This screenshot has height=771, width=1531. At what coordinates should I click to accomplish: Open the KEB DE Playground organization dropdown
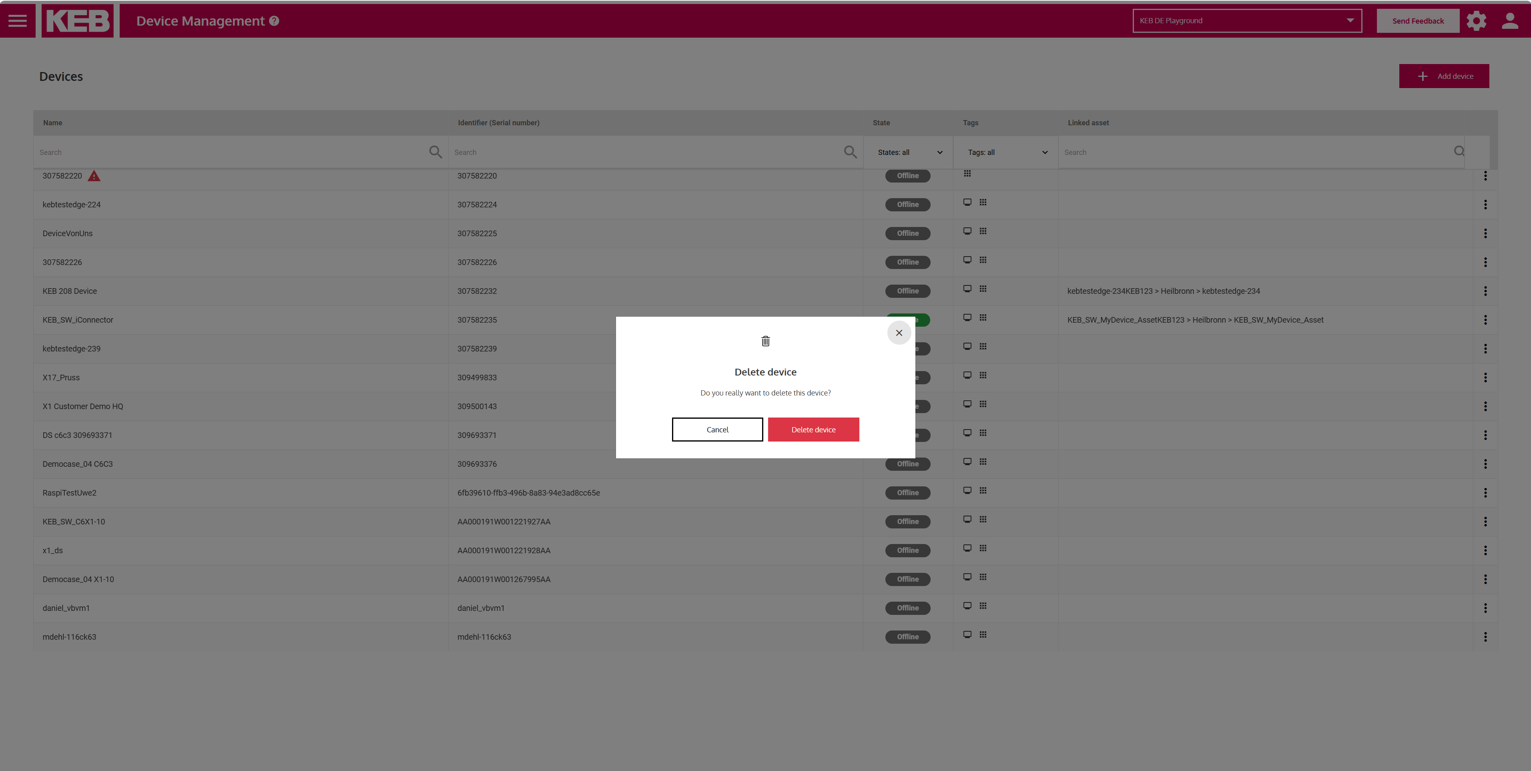(x=1246, y=21)
